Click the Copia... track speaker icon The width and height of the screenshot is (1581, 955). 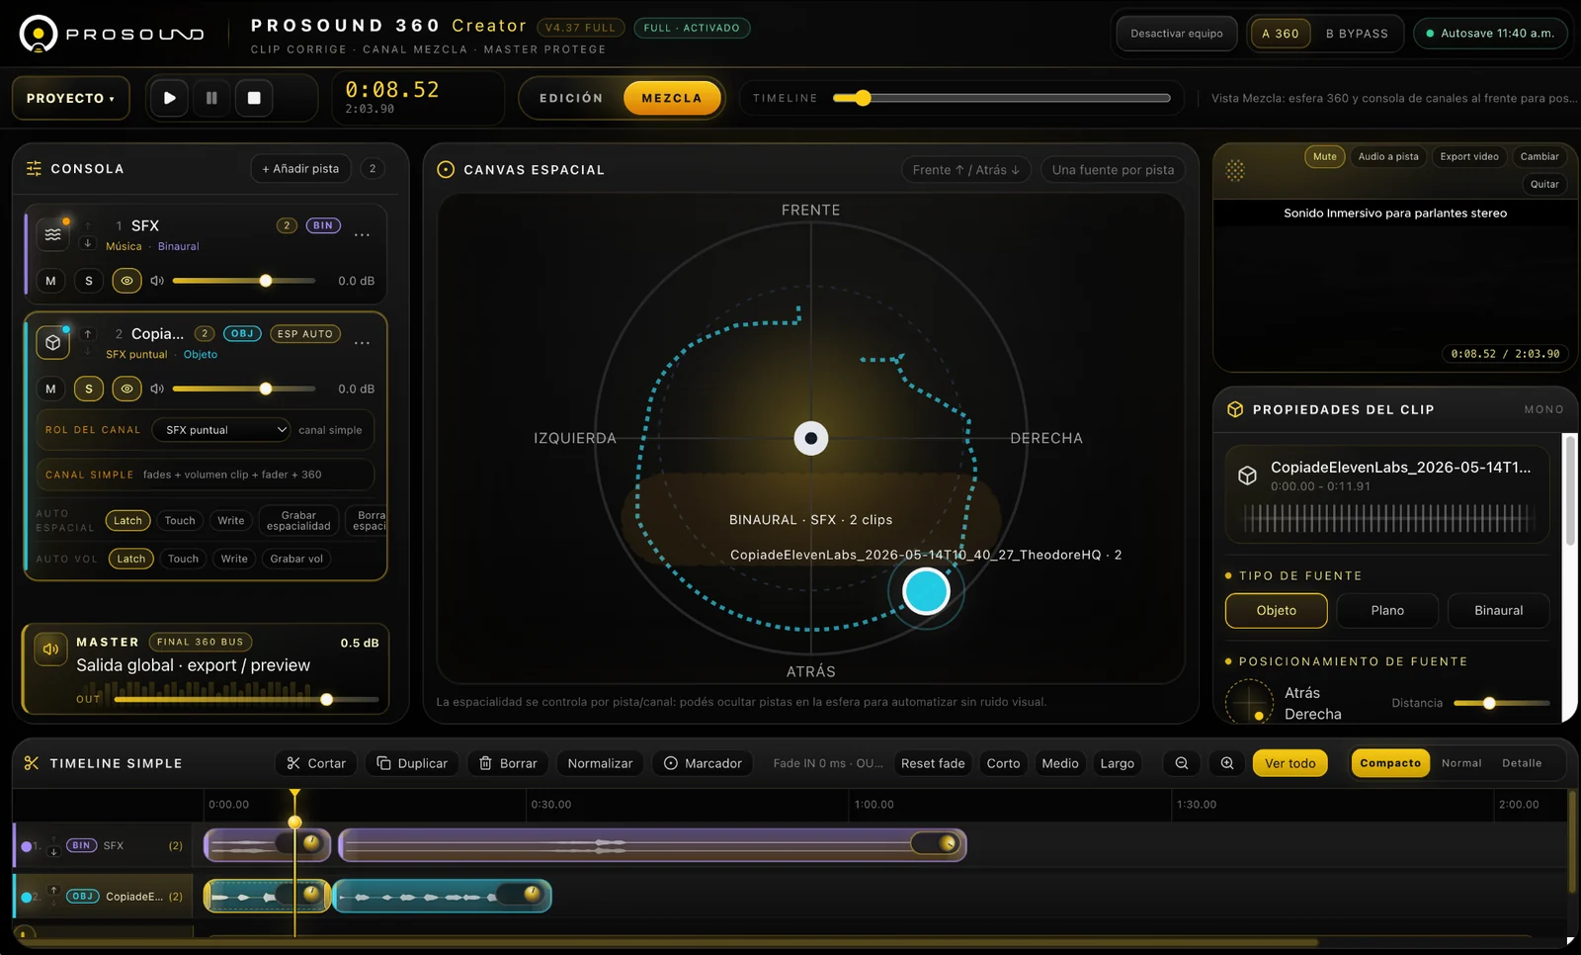point(157,389)
